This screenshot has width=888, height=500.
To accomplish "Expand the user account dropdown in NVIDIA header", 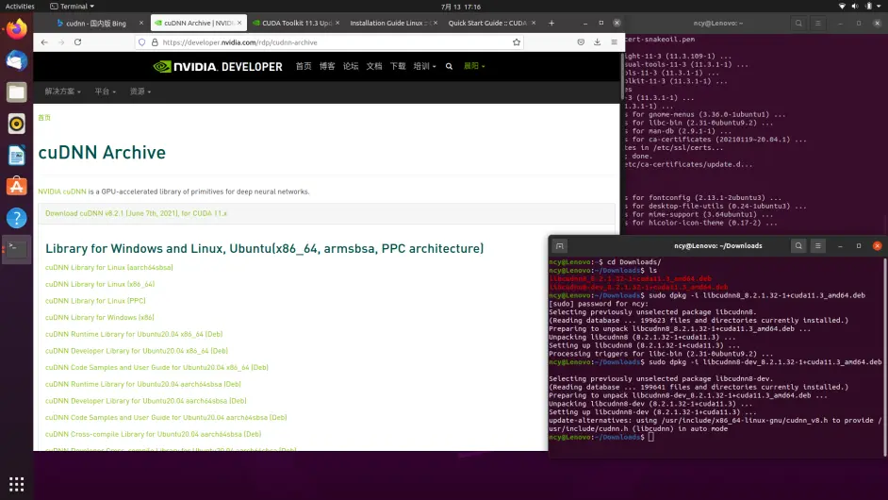I will coord(474,66).
